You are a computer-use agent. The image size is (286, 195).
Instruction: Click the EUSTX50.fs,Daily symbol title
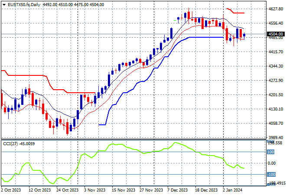click(x=23, y=5)
